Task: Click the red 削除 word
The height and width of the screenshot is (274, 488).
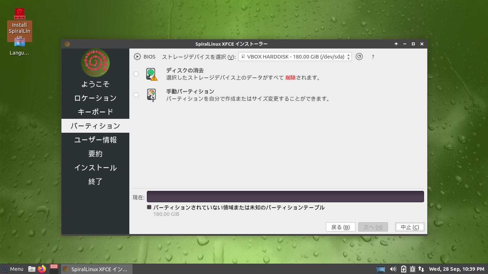Action: tap(290, 78)
